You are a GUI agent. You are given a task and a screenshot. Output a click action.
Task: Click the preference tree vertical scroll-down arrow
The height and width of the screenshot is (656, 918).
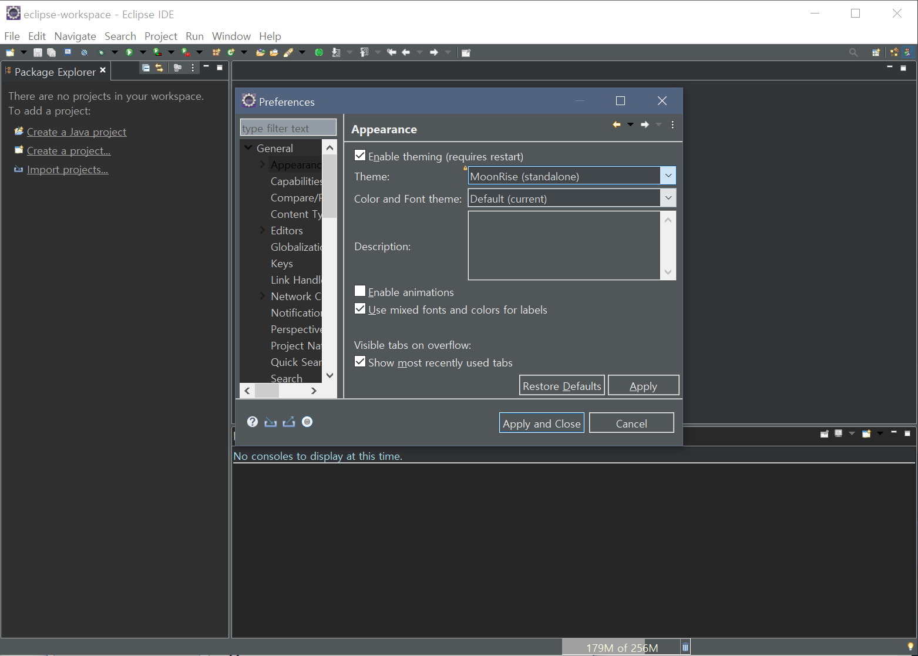[x=330, y=375]
